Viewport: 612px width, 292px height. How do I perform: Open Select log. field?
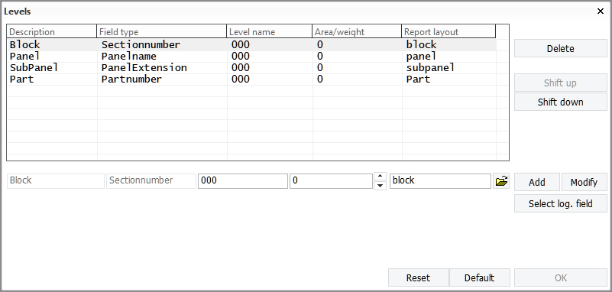click(561, 203)
